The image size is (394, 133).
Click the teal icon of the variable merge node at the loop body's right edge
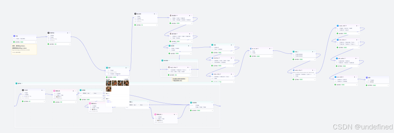click(191, 103)
